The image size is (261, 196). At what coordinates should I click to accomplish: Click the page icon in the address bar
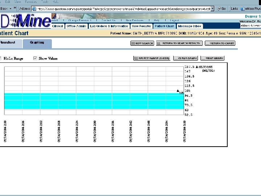(34, 9)
